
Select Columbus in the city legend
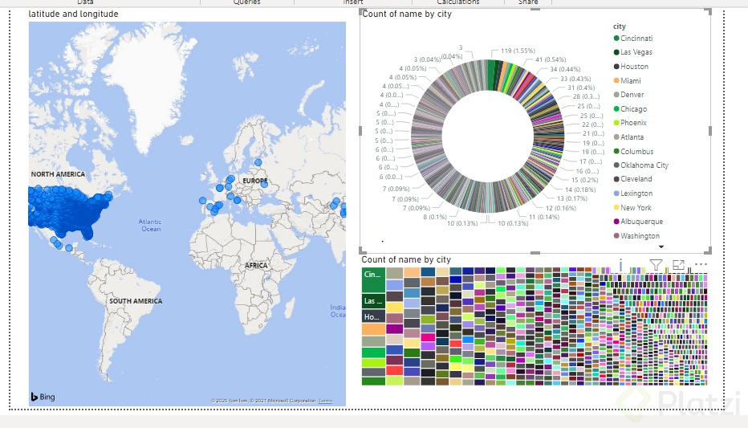tap(633, 151)
